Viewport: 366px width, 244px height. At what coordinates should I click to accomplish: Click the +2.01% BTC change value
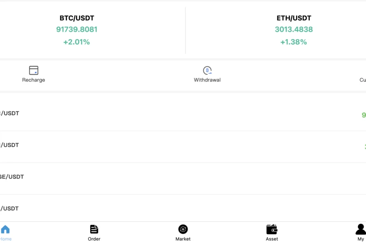(76, 42)
